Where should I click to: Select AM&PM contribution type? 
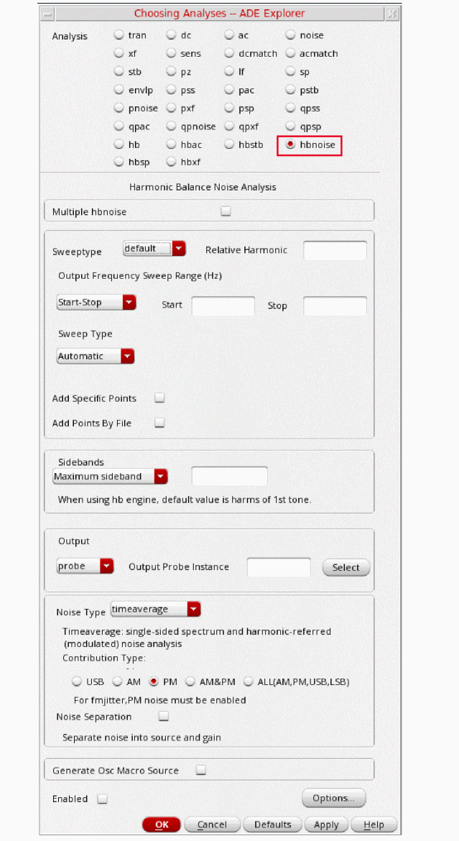190,681
